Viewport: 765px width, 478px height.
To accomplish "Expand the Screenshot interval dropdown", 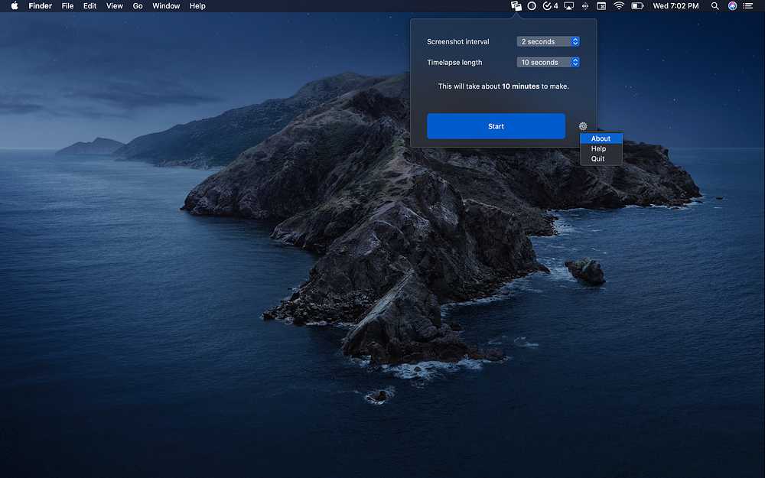I will point(548,41).
